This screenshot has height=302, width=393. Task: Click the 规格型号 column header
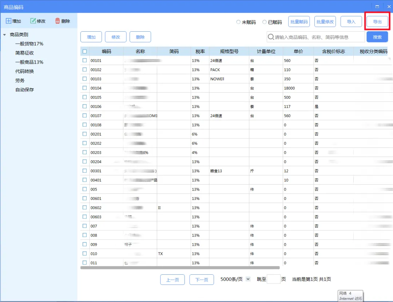[x=229, y=51]
